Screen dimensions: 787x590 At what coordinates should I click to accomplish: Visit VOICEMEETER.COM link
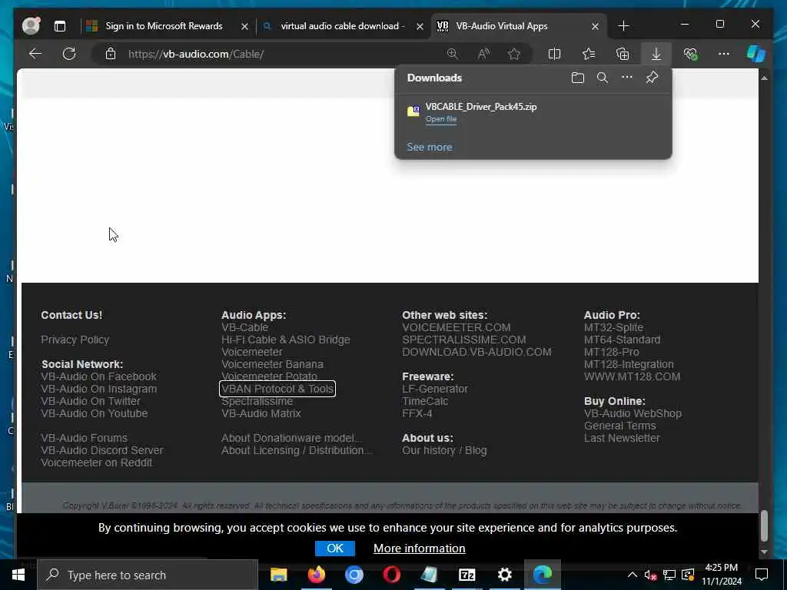coord(456,327)
